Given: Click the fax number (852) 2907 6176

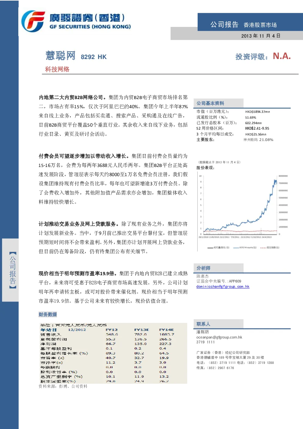Looking at the screenshot, I should [x=221, y=368].
